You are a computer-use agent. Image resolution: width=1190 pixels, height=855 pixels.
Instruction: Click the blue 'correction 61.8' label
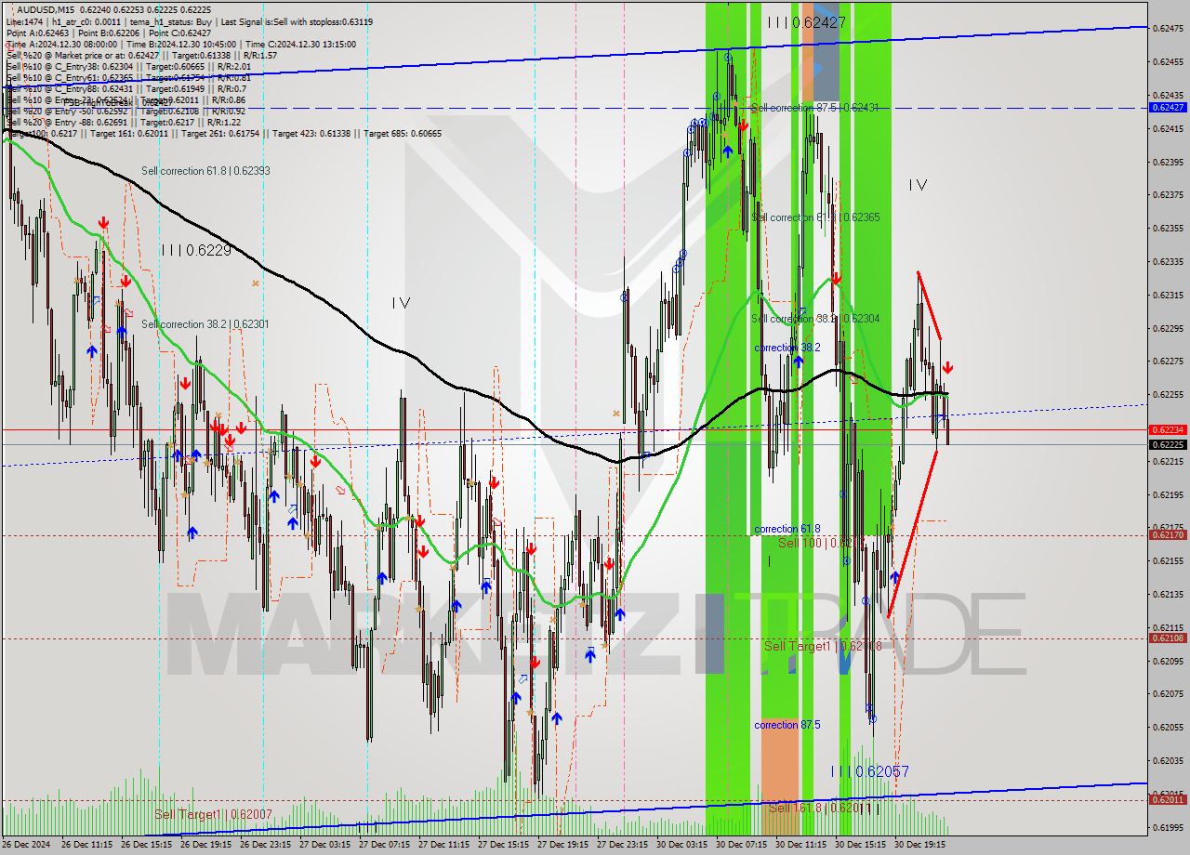click(x=787, y=529)
